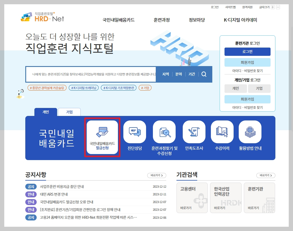The height and width of the screenshot is (231, 293).
Task: Click the search magnifier icon
Action: [204, 74]
